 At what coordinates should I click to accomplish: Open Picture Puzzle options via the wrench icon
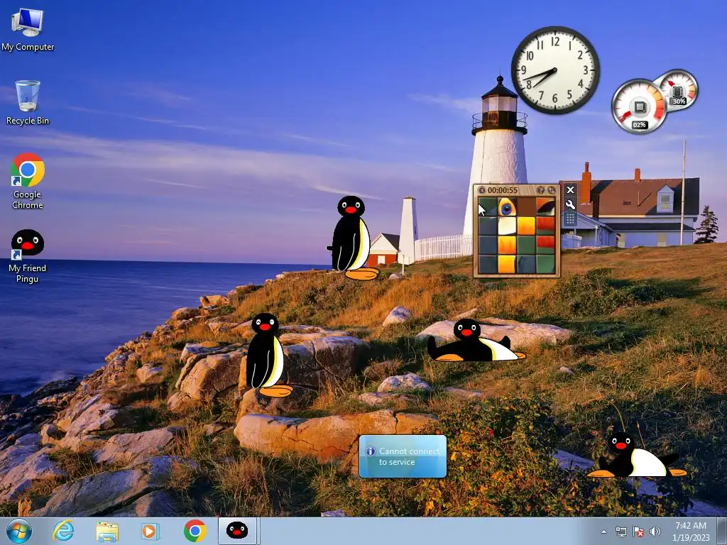point(570,204)
